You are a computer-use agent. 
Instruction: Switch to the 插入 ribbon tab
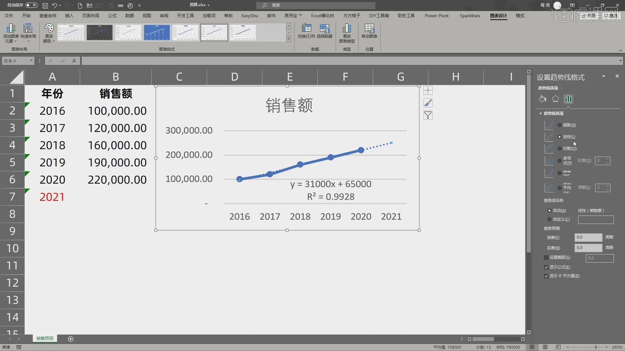(x=69, y=16)
